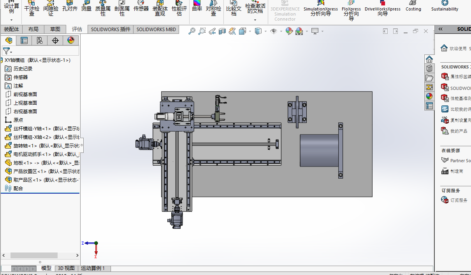
Task: Open the File Explorer folder task pane icon
Action: point(429,78)
